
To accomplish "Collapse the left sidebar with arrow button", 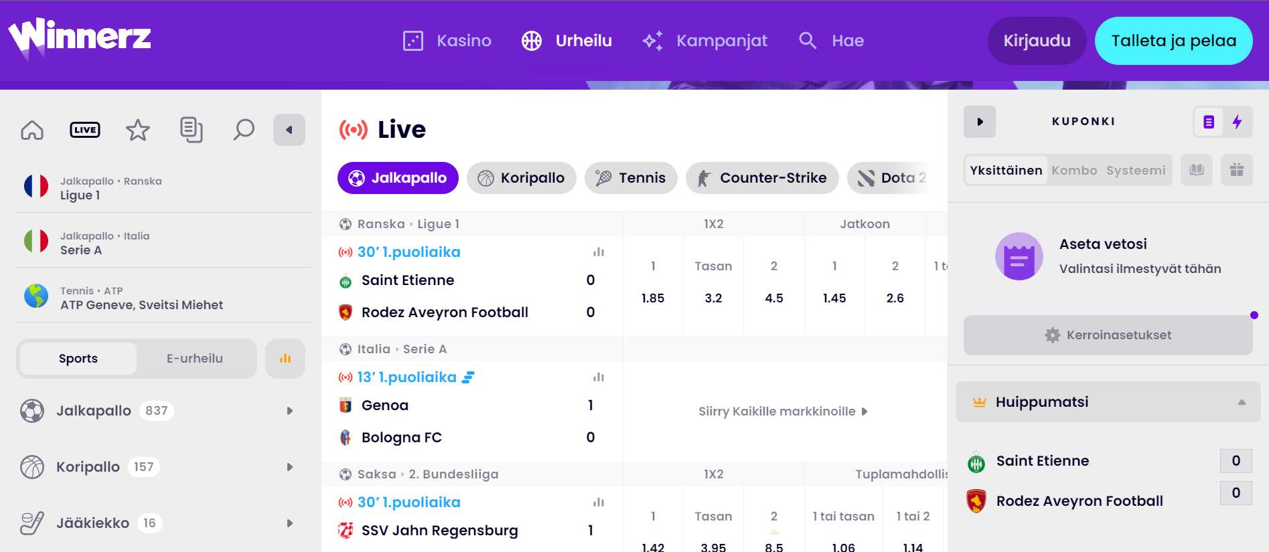I will 289,130.
